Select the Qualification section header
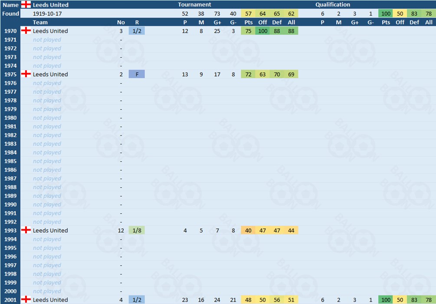The height and width of the screenshot is (304, 436). (x=332, y=5)
